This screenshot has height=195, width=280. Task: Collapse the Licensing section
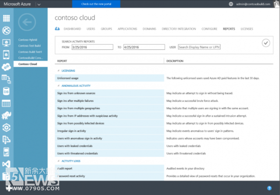coord(58,71)
